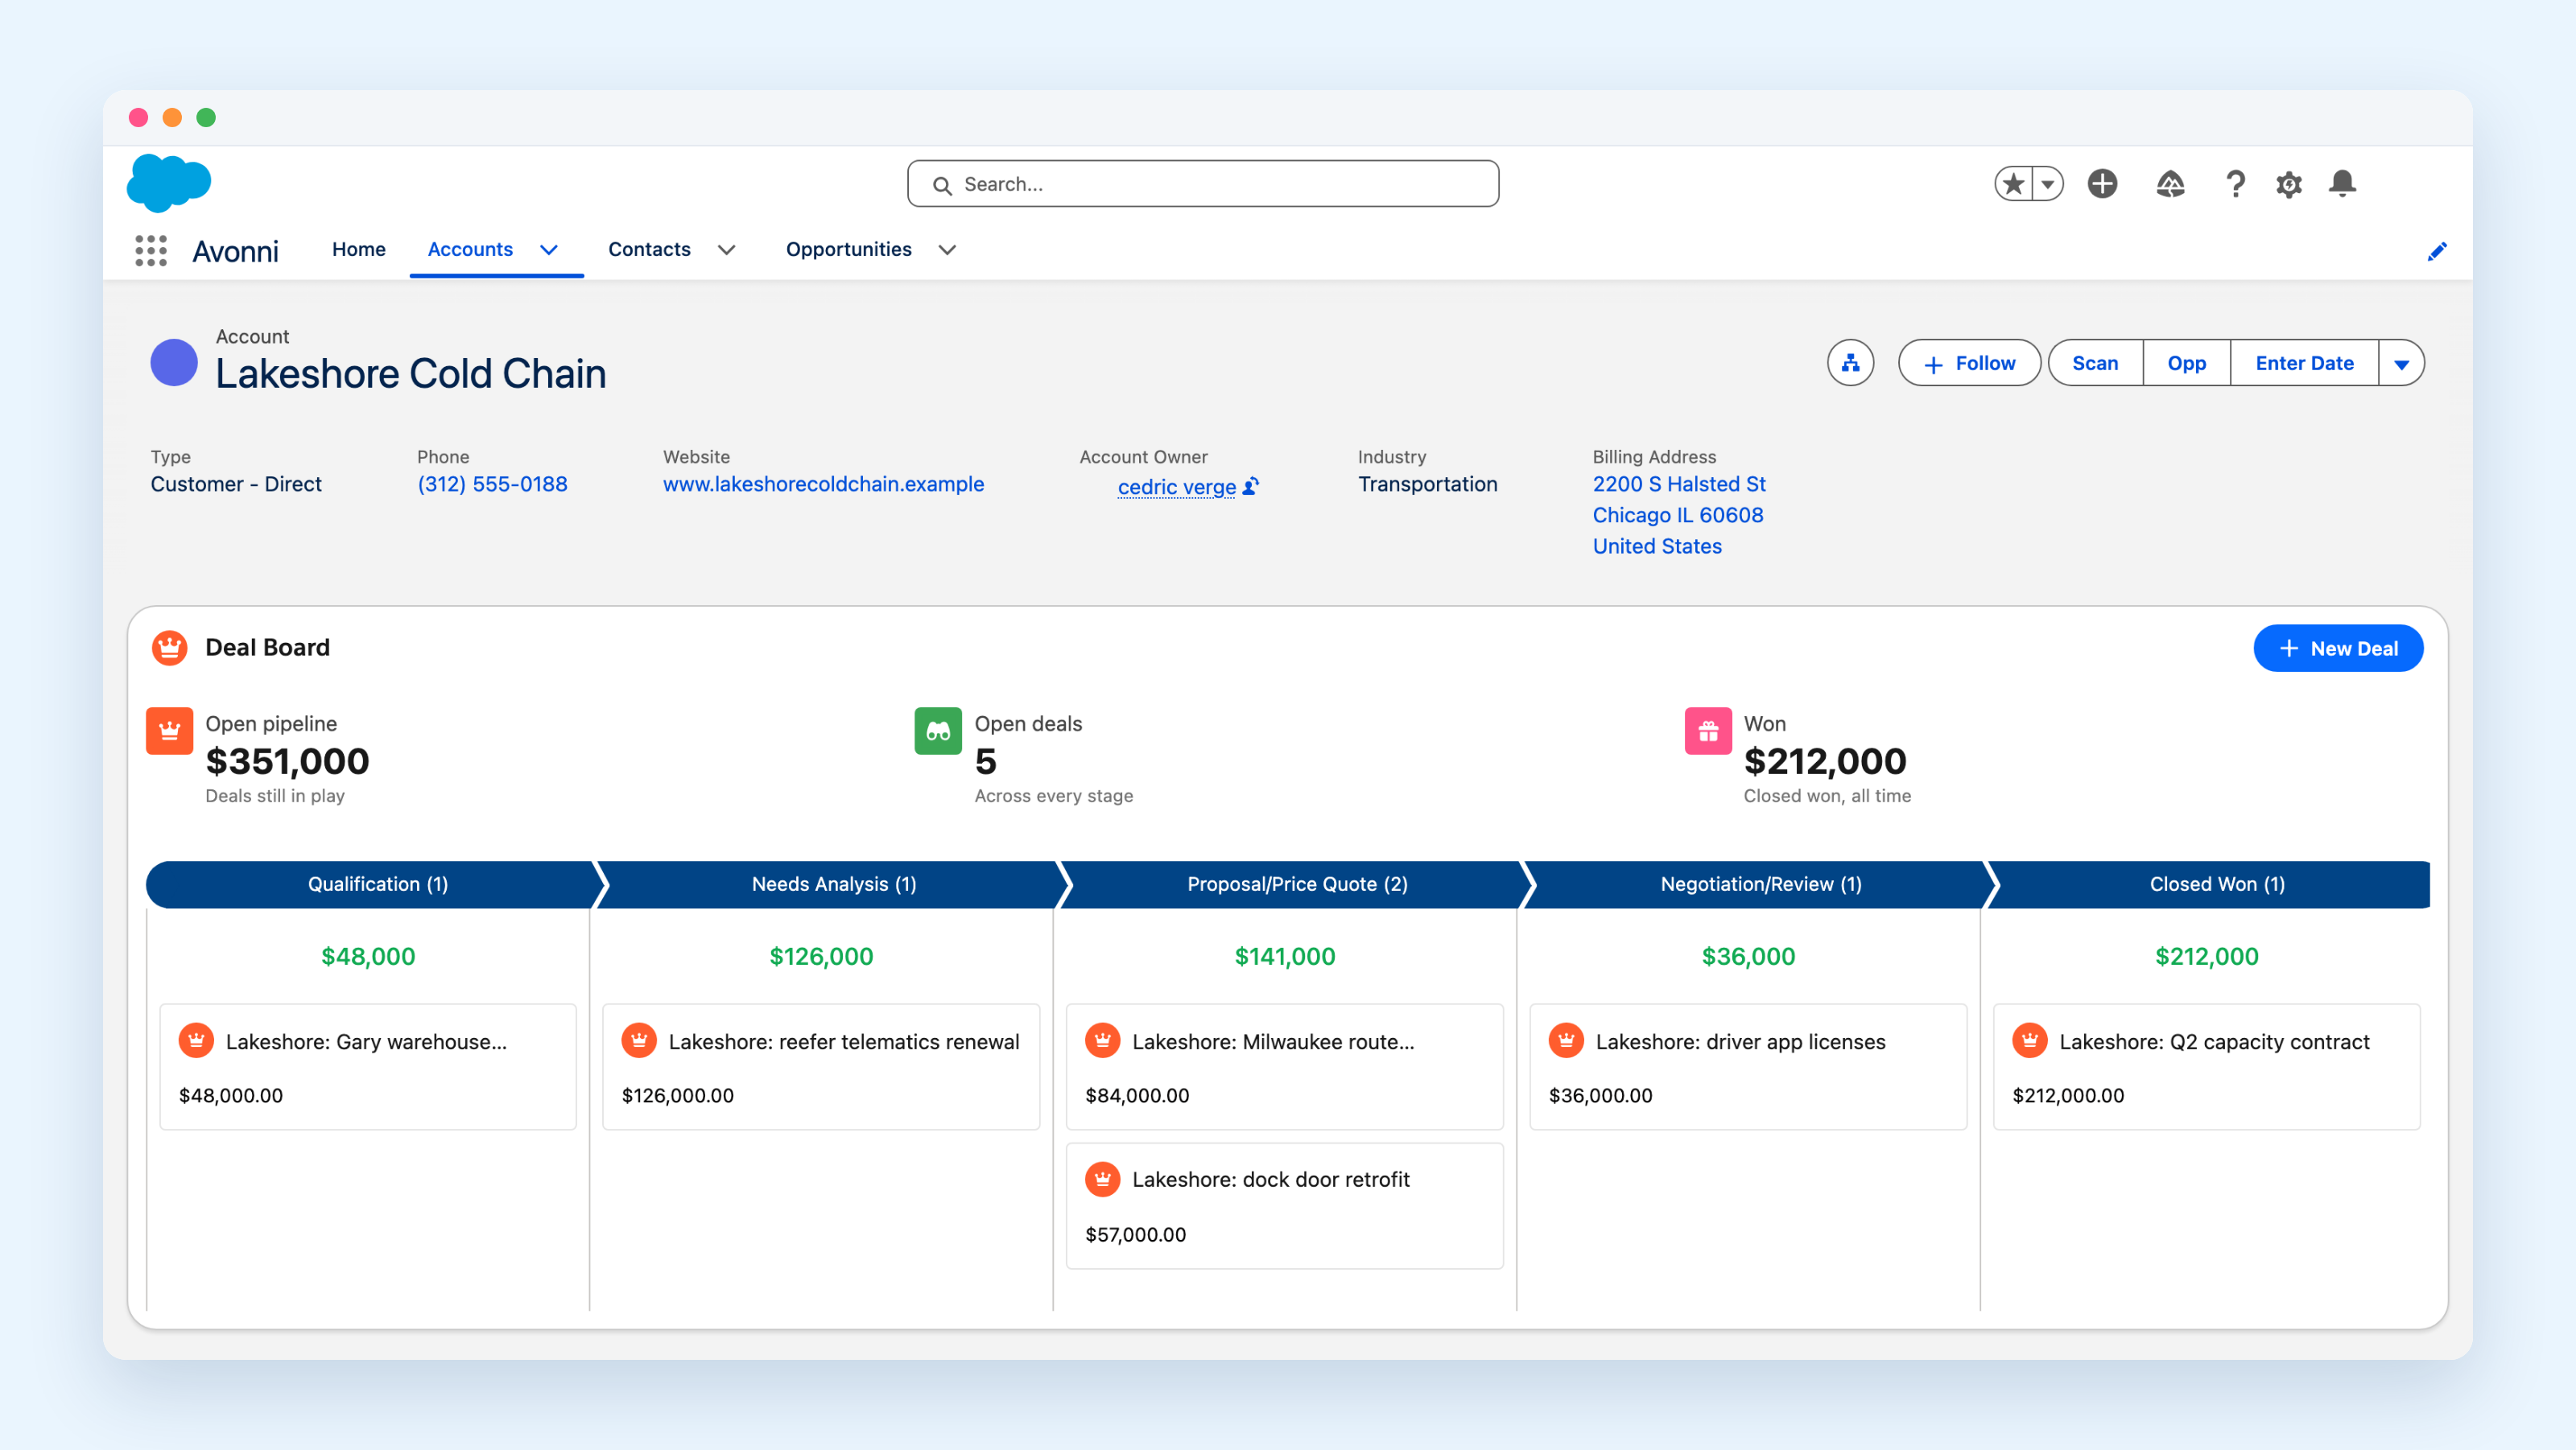
Task: Select the Needs Analysis (1) stage
Action: (834, 884)
